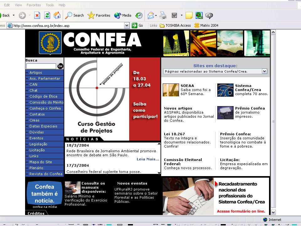Go to the Chat sidebar item
Image resolution: width=301 pixels, height=226 pixels.
45,90
